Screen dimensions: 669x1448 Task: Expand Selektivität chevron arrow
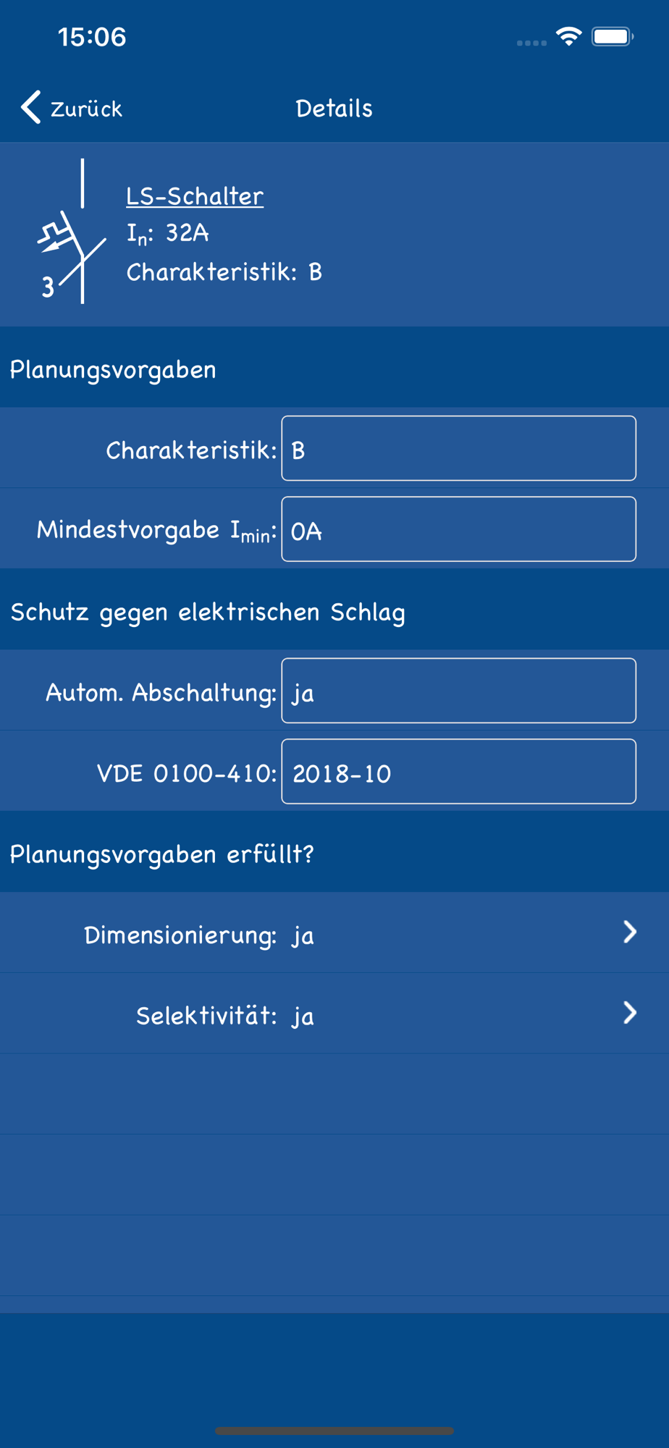(630, 1013)
